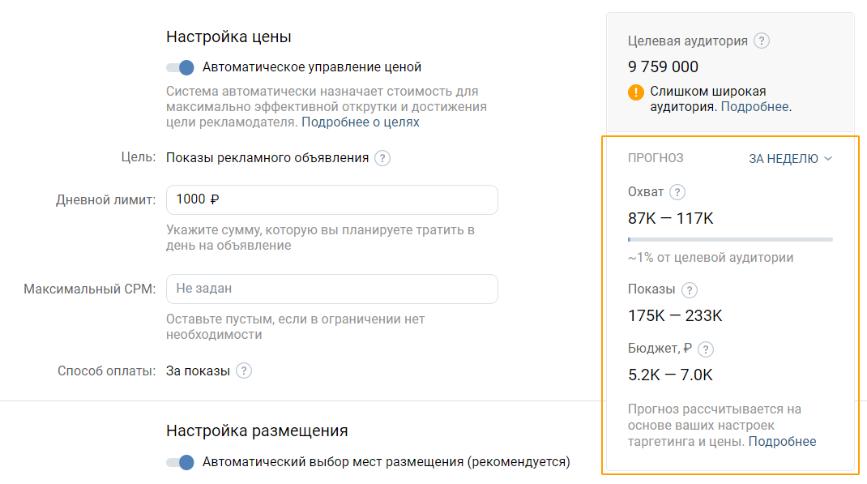Image resolution: width=867 pixels, height=484 pixels.
Task: Click the orange warning icon about wide audience
Action: [635, 92]
